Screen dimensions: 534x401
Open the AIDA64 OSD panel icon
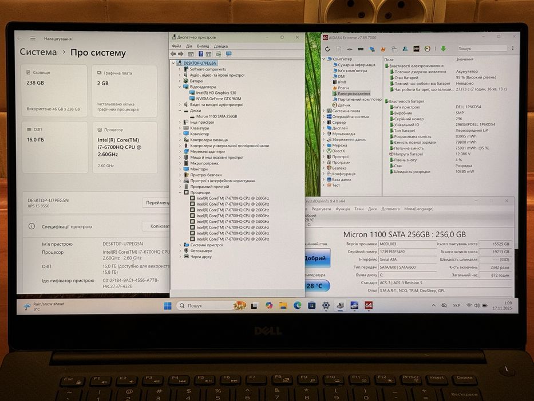416,49
